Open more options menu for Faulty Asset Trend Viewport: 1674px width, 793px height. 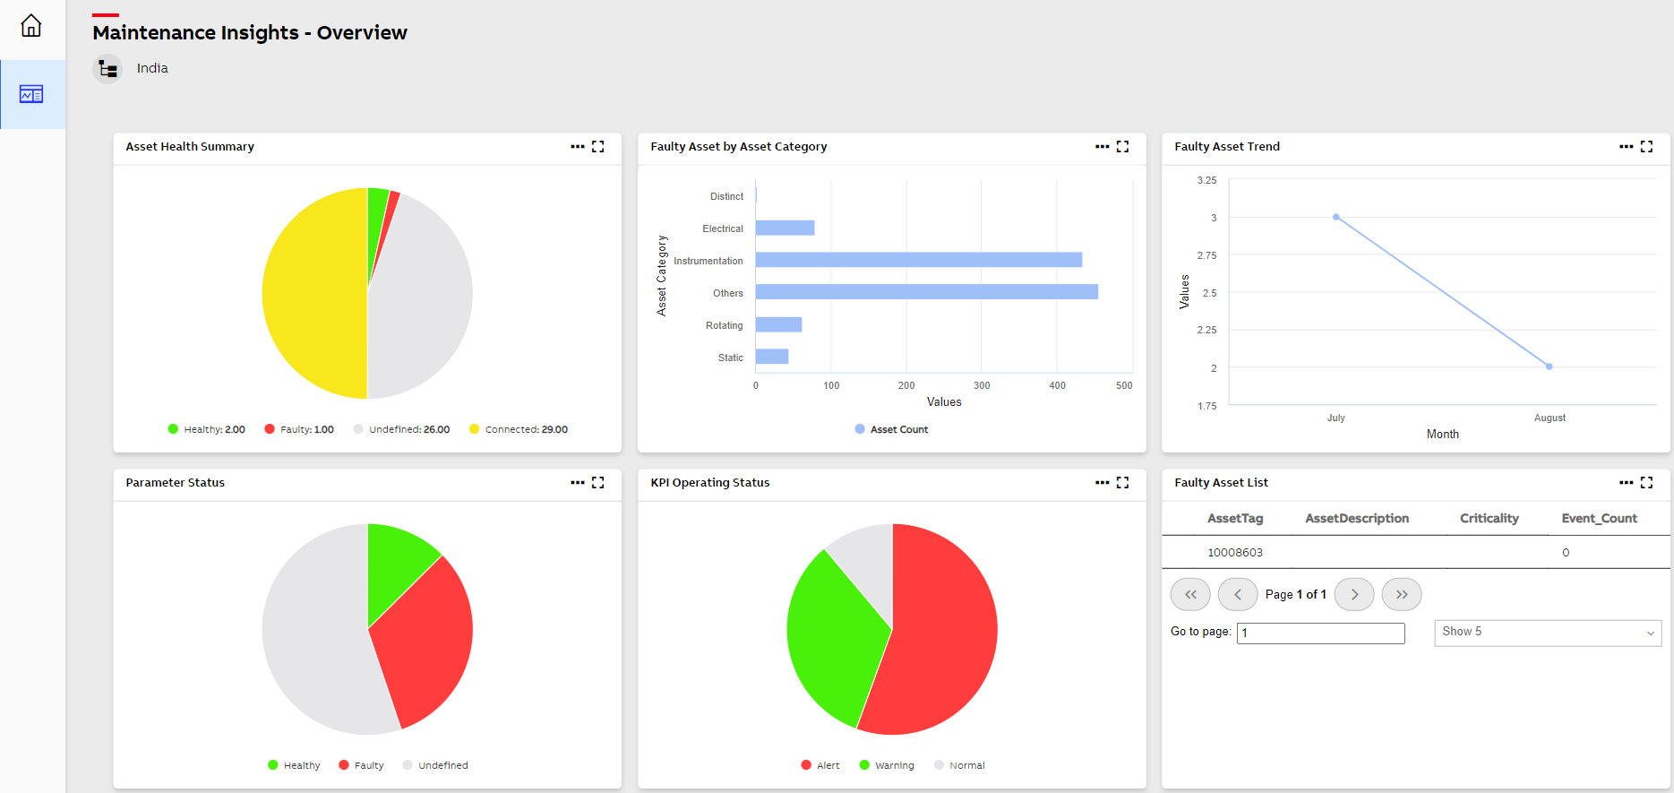tap(1626, 147)
